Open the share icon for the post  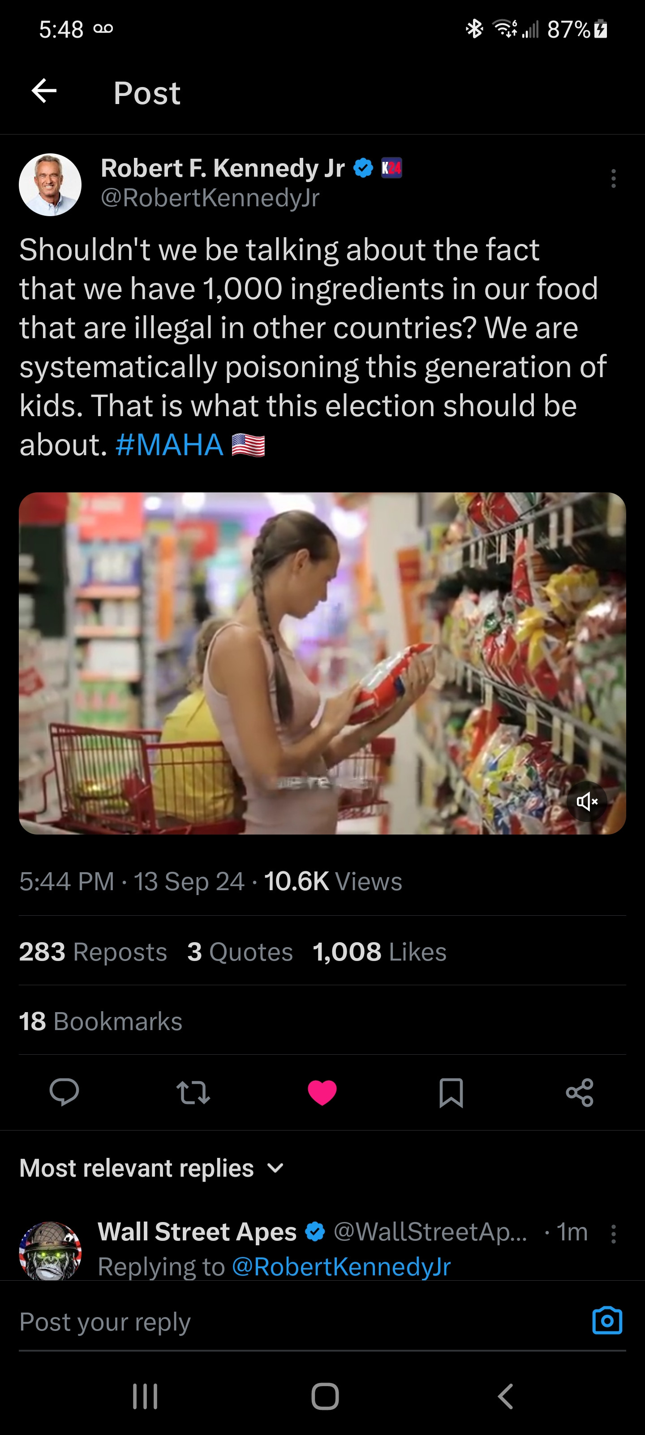tap(579, 1092)
